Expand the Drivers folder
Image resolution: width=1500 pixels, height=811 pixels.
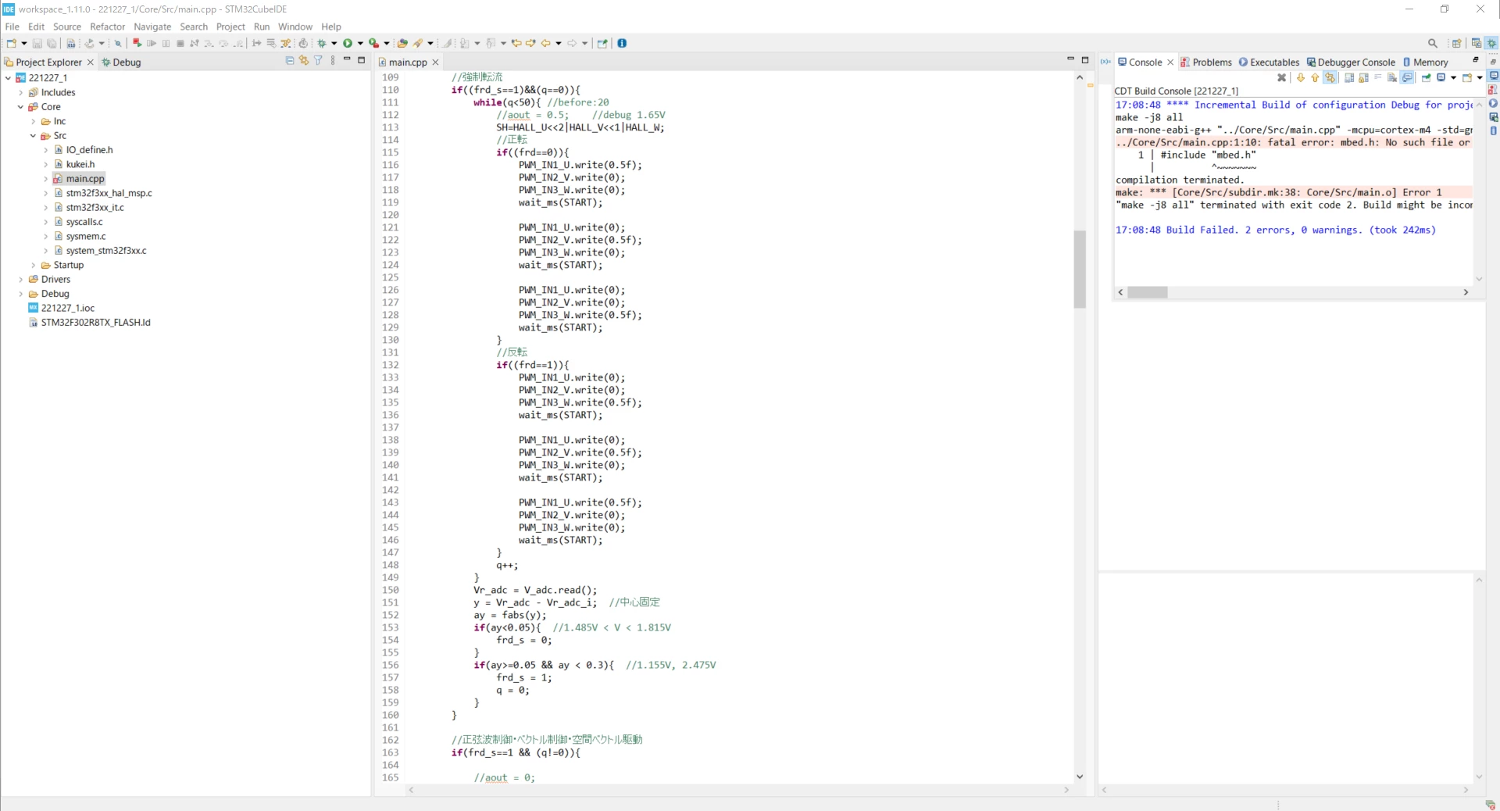tap(21, 280)
